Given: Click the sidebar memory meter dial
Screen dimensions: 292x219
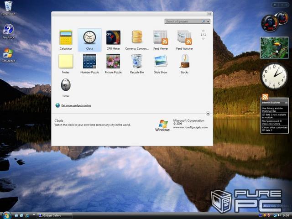Looking at the screenshot, I should pos(282,18).
